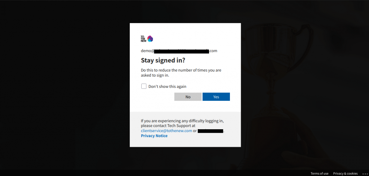Click the 'asked to sign in.' text line
The height and width of the screenshot is (176, 369).
[x=155, y=76]
